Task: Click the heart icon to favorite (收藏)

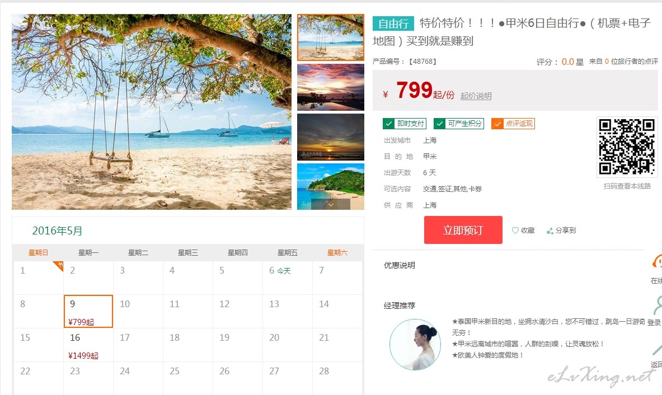Action: tap(515, 231)
